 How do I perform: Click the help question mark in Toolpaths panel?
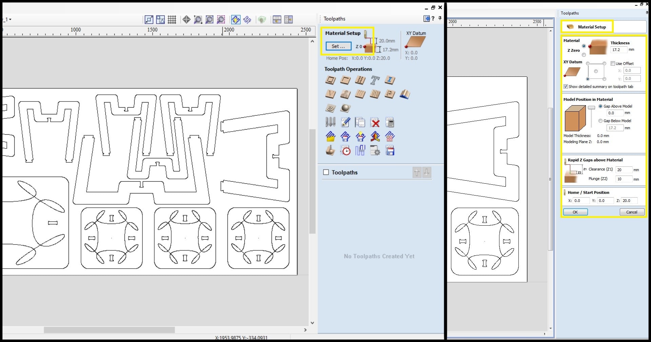433,19
